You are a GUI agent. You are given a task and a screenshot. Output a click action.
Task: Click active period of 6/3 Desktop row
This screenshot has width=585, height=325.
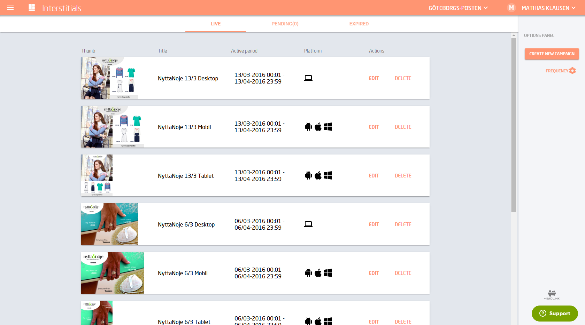(x=260, y=224)
